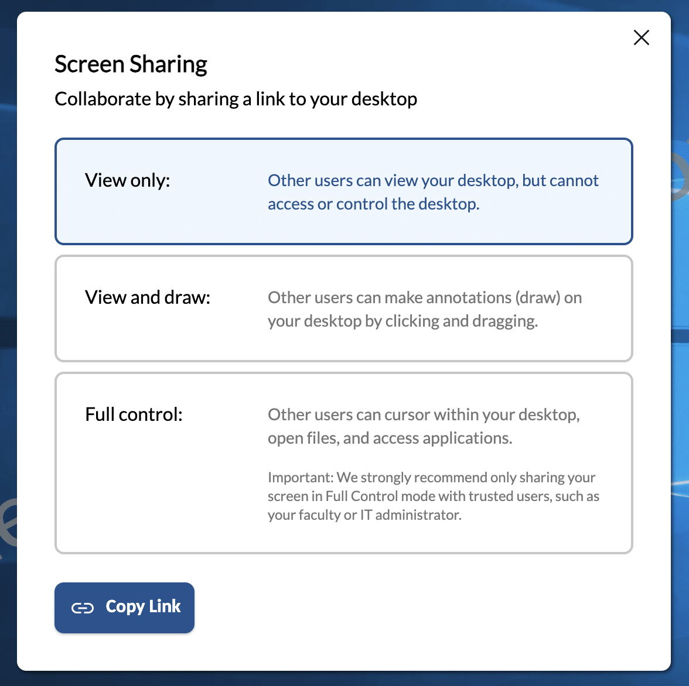
Task: Click the "Other users can cursor within" line
Action: pyautogui.click(x=423, y=415)
